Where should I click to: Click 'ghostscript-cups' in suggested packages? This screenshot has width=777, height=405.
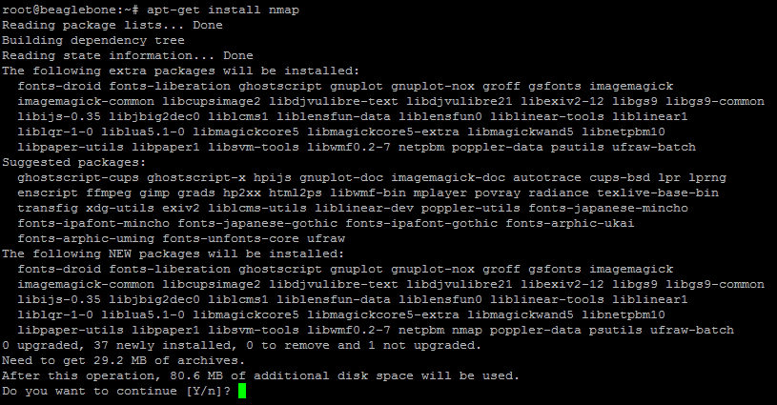click(78, 178)
